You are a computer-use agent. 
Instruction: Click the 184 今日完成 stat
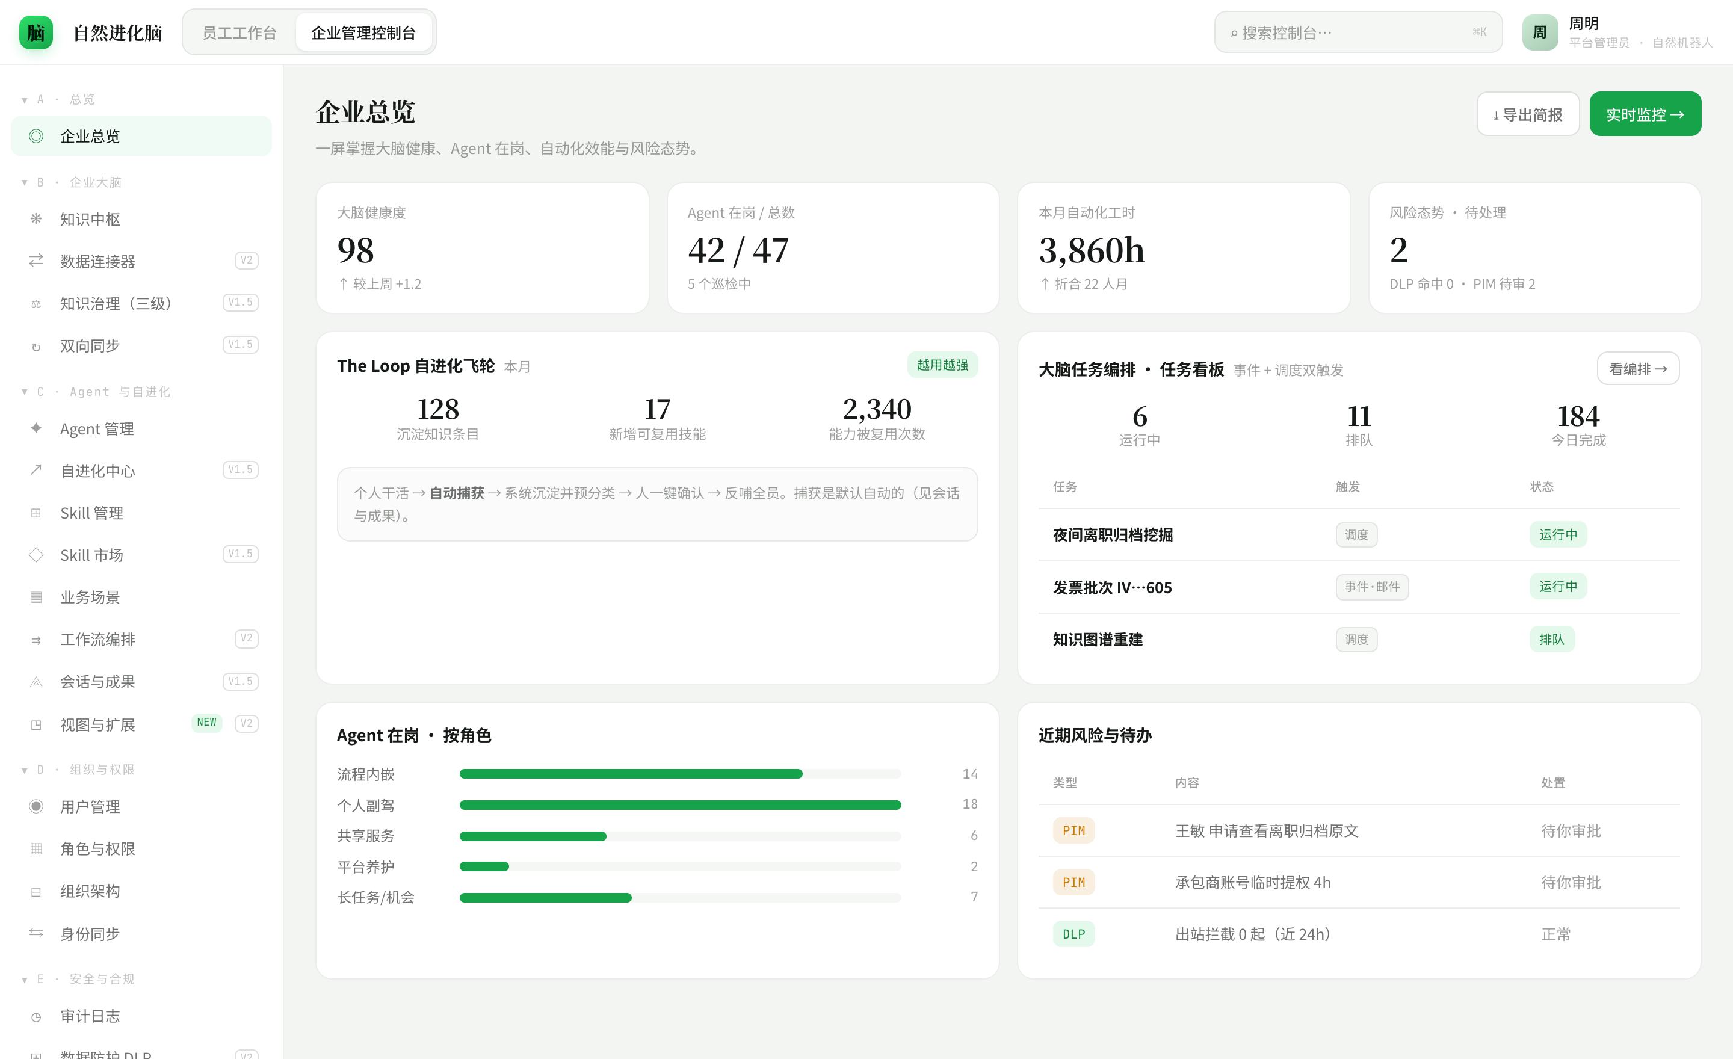coord(1578,425)
